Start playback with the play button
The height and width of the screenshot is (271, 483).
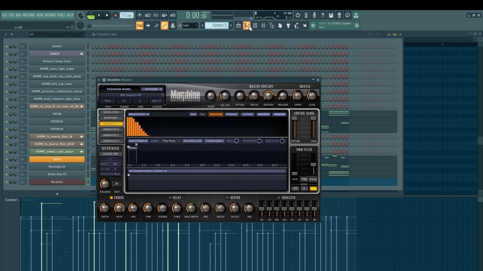(x=99, y=15)
